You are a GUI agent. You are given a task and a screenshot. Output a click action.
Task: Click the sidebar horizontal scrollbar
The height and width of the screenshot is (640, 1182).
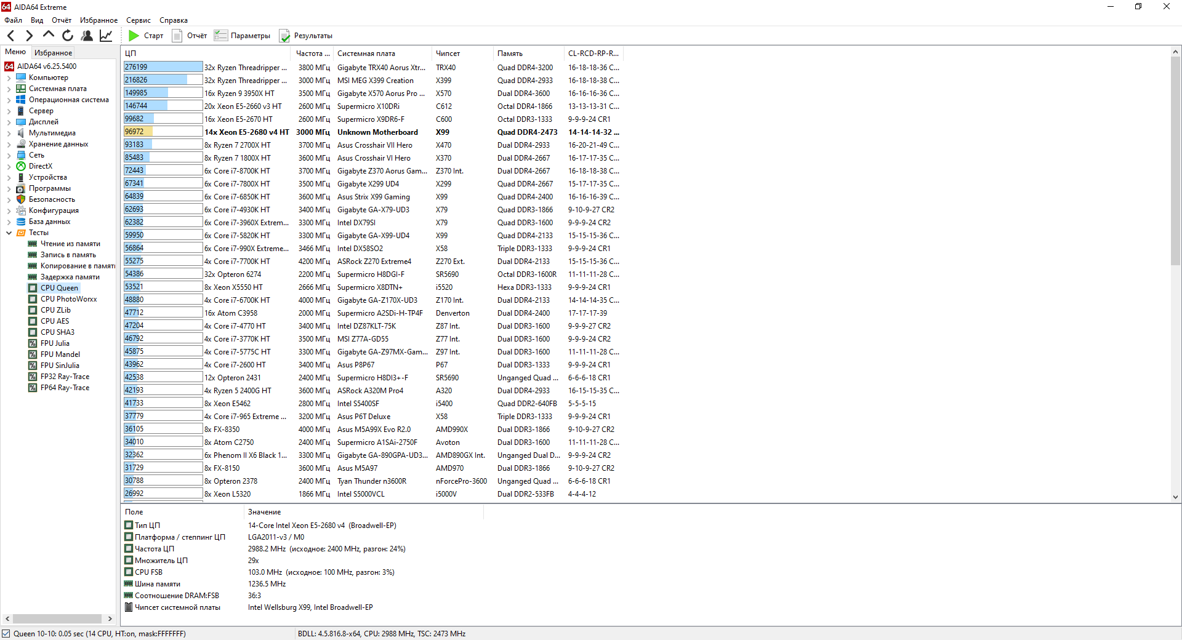point(58,618)
